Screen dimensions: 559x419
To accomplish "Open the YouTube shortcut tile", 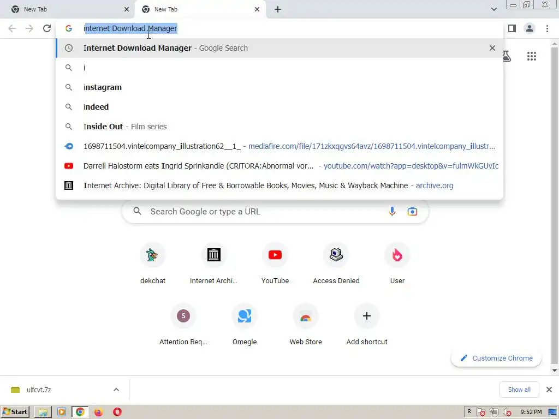I will (275, 264).
